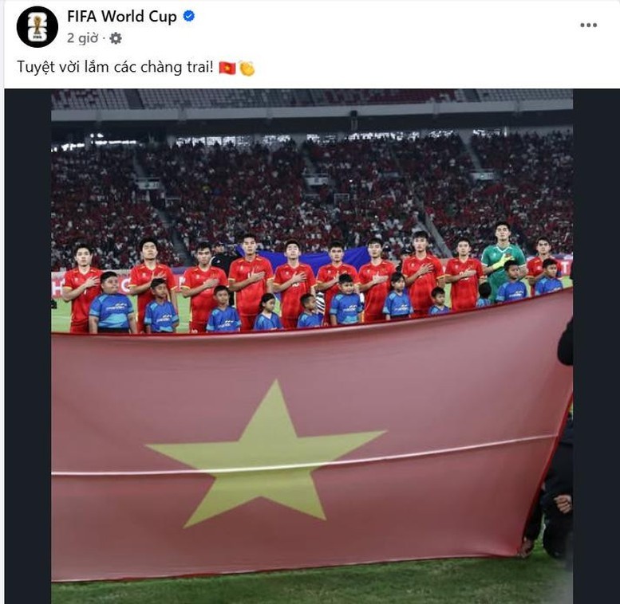The height and width of the screenshot is (604, 620).
Task: Click the dark margin right of photo
Action: pos(596,346)
